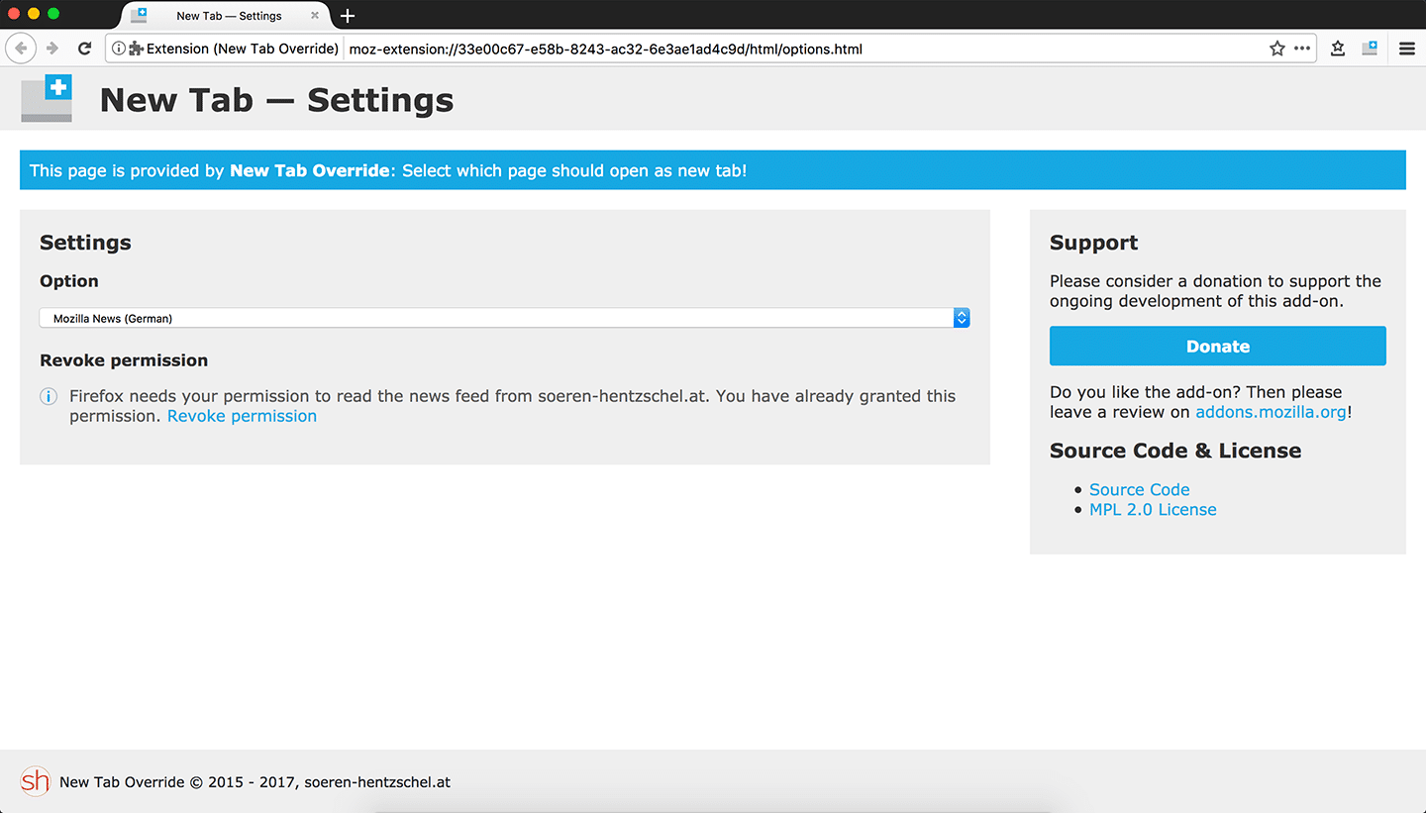The width and height of the screenshot is (1426, 813).
Task: Bookmark this page with the star icon
Action: tap(1277, 49)
